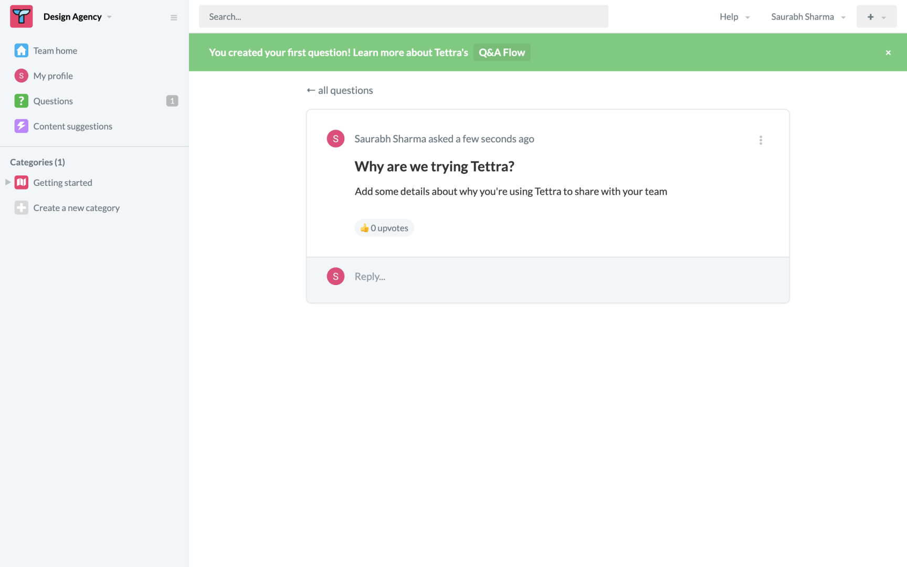Screen dimensions: 907x567
Task: Open the Getting started category
Action: (63, 183)
